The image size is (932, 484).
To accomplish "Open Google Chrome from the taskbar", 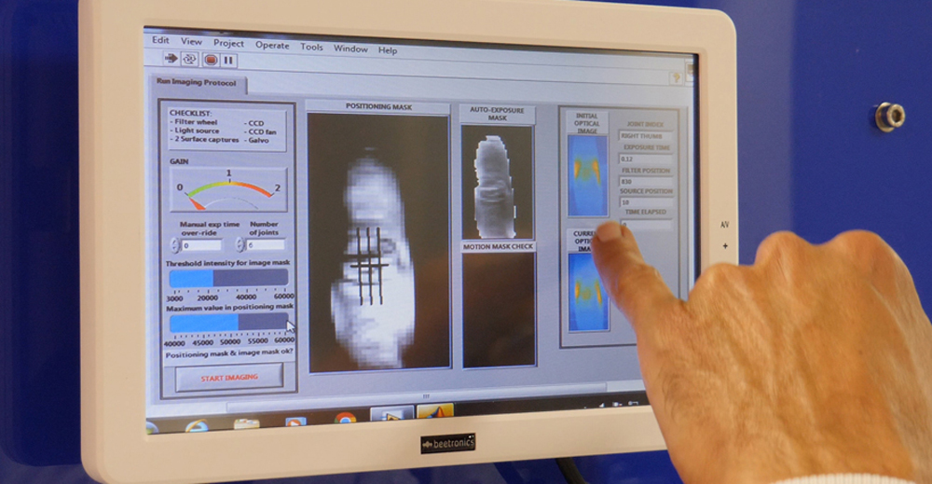I will click(345, 419).
